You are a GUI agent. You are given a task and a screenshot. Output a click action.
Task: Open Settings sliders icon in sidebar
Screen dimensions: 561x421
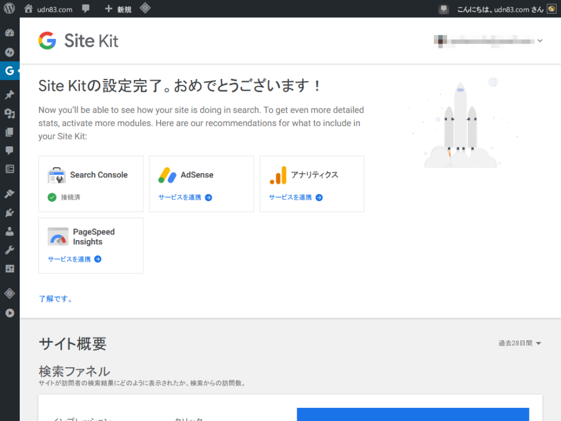[x=10, y=269]
